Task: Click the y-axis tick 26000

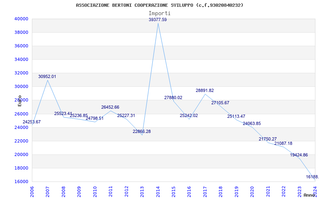Action: 21,114
